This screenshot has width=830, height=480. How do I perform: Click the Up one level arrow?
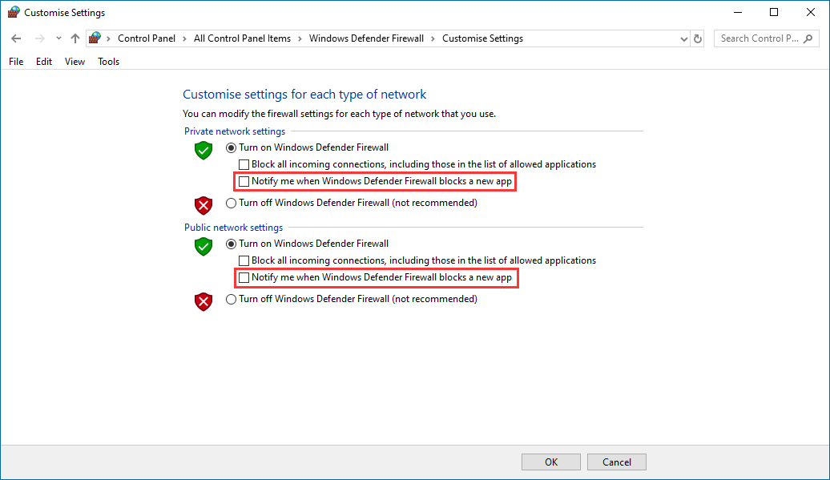[x=75, y=38]
